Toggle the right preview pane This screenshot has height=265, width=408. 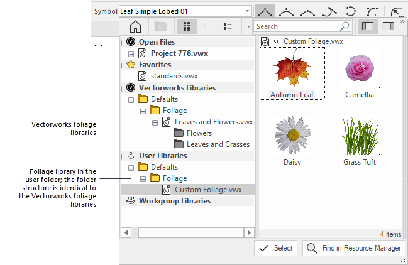point(389,26)
